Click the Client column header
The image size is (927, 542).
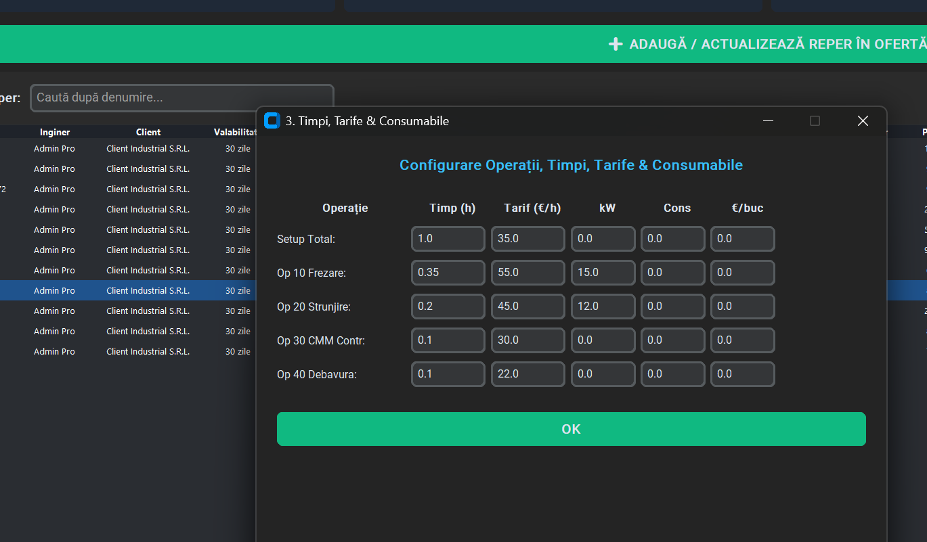coord(148,132)
